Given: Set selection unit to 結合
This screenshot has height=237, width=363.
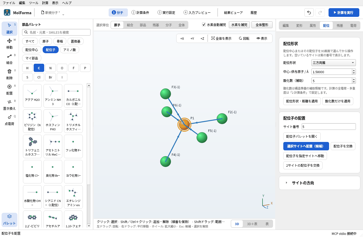Looking at the screenshot, I should [130, 25].
